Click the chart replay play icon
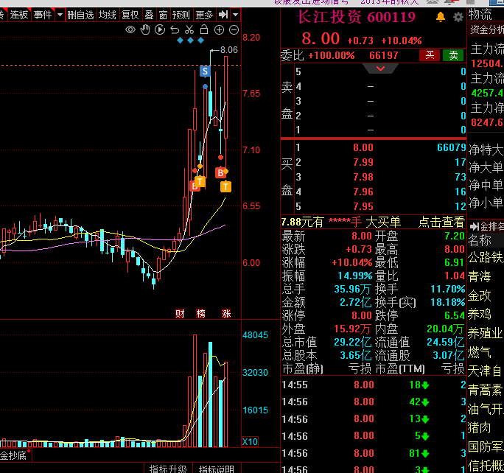Viewport: 504px width, 473px height. (160, 30)
